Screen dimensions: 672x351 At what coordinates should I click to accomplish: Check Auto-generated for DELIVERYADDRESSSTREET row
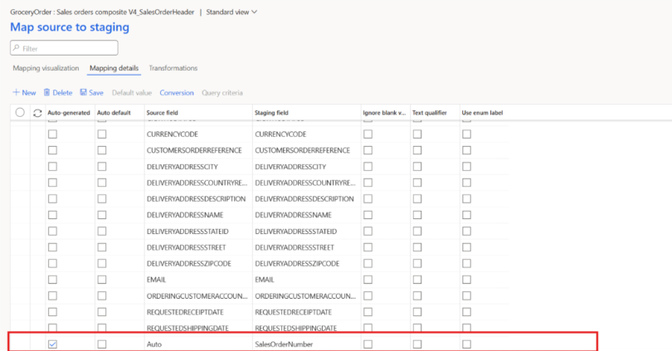click(x=52, y=247)
